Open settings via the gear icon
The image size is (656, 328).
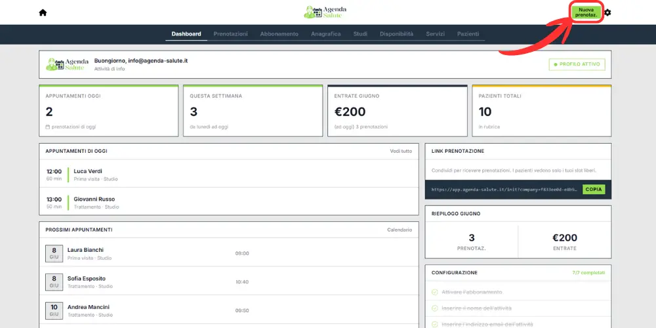607,12
